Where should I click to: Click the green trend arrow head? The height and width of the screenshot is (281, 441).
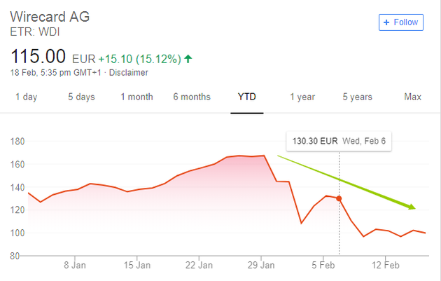point(412,207)
